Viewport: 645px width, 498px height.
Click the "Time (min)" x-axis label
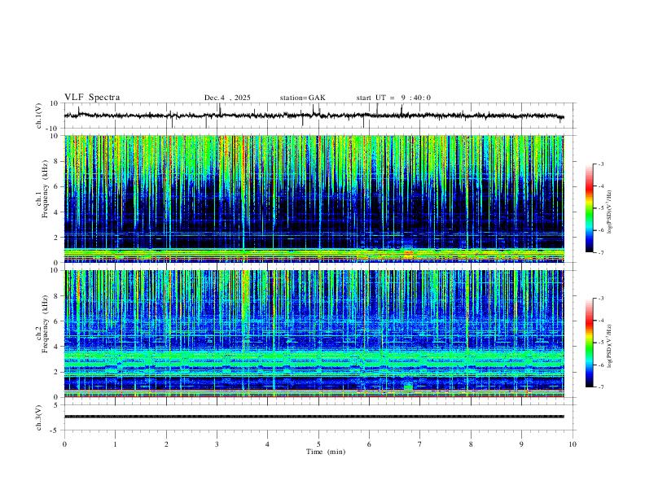[326, 452]
